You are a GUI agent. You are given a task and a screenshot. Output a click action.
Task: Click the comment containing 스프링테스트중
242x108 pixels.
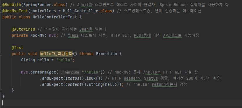[159, 11]
